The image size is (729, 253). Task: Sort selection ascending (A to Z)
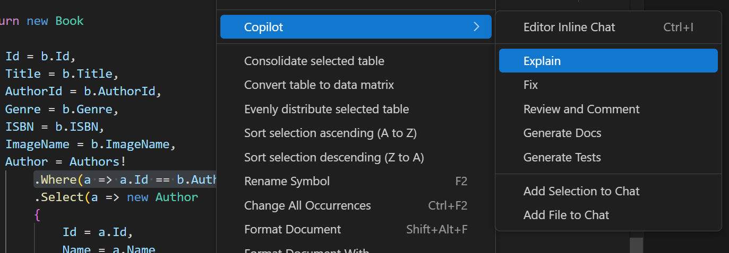point(330,133)
